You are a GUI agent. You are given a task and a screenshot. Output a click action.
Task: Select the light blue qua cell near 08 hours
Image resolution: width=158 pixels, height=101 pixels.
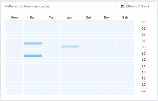click(70, 46)
